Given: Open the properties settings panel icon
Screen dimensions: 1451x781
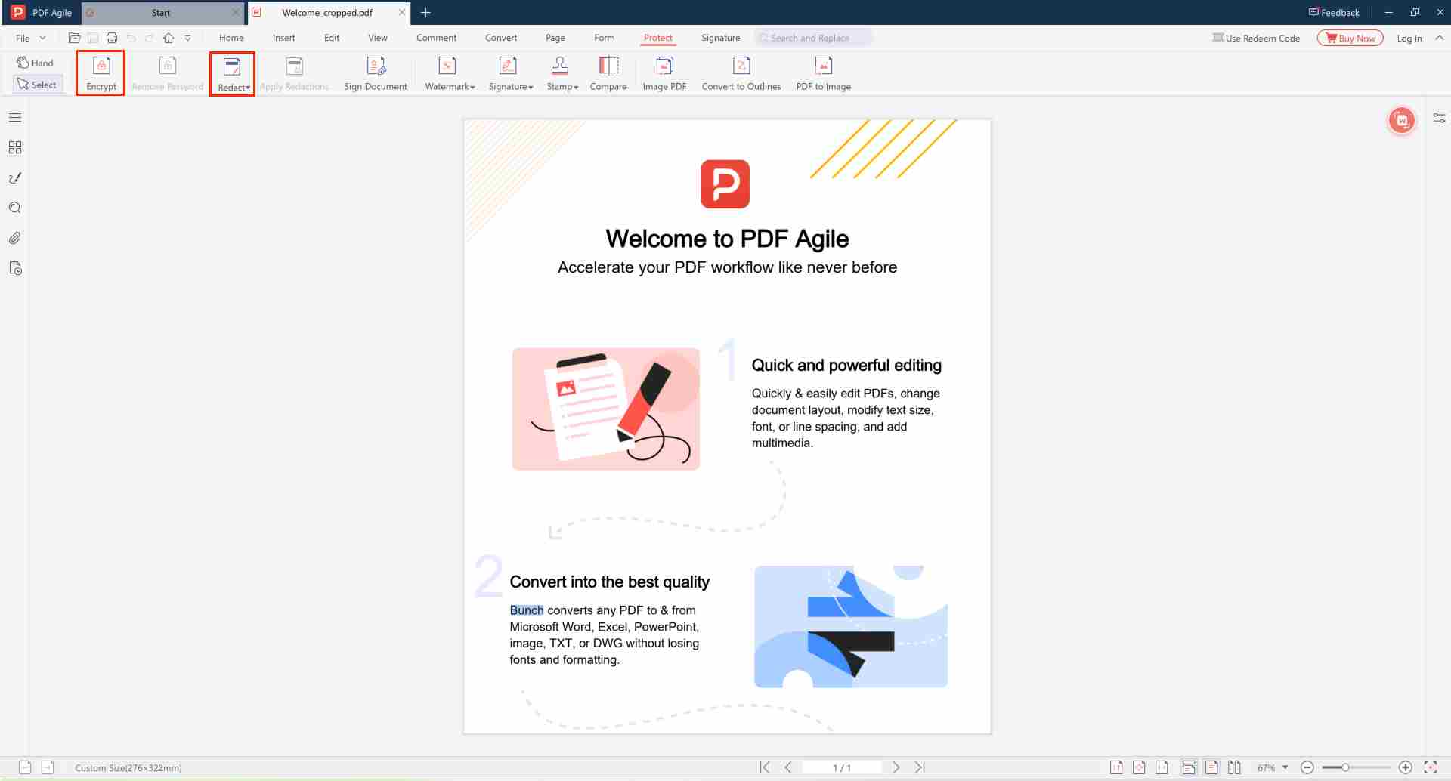Looking at the screenshot, I should pyautogui.click(x=1439, y=118).
